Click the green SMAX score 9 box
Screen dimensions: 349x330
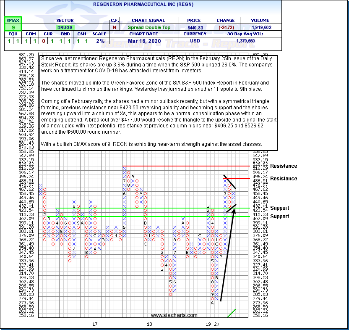13,27
